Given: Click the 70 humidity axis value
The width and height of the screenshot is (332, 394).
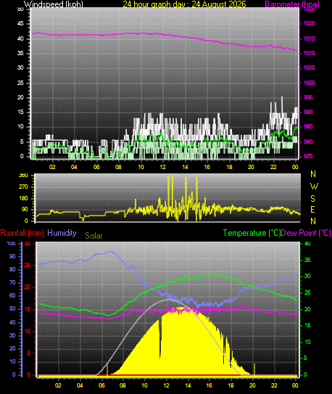Looking at the screenshot, I should point(12,283).
